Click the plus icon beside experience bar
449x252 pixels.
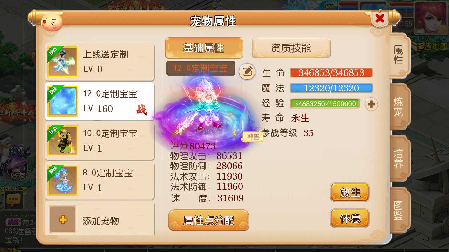pyautogui.click(x=371, y=104)
